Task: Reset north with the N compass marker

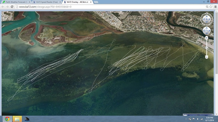Action: point(206,13)
